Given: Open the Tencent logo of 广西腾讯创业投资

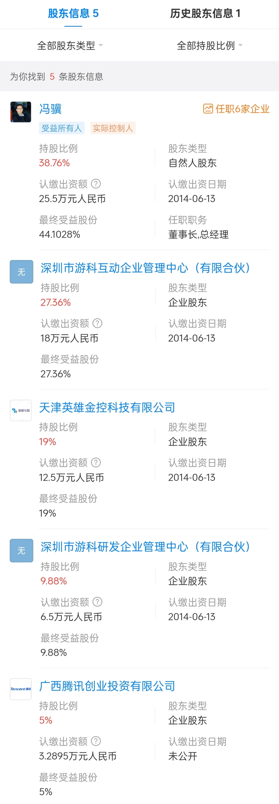Looking at the screenshot, I should click(21, 689).
